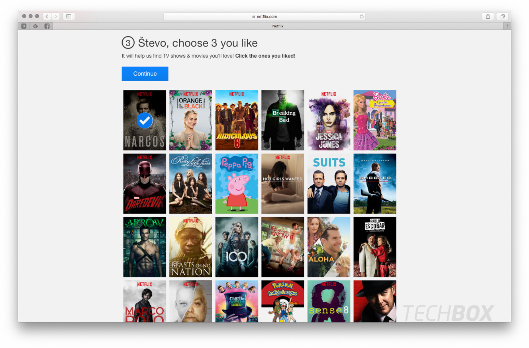The height and width of the screenshot is (348, 529).
Task: Zoom the Safari window to full screen
Action: click(x=37, y=16)
